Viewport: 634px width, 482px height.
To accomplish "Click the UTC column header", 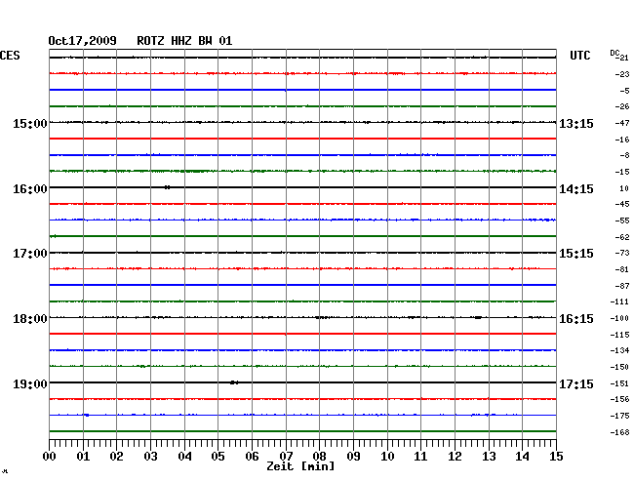I will coord(579,56).
